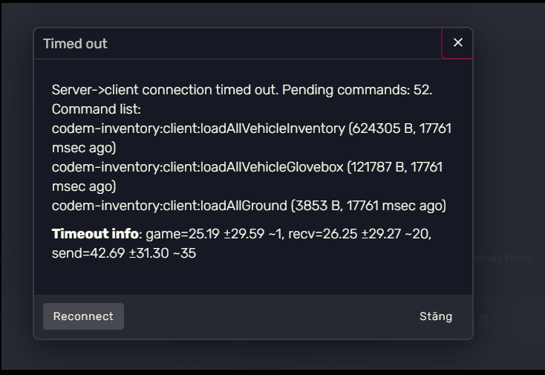Close the Timed out dialog with X
Screen dimensions: 545x375
coord(457,43)
